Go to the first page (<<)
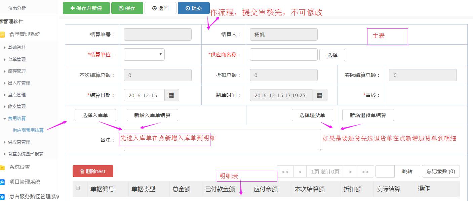 point(285,171)
